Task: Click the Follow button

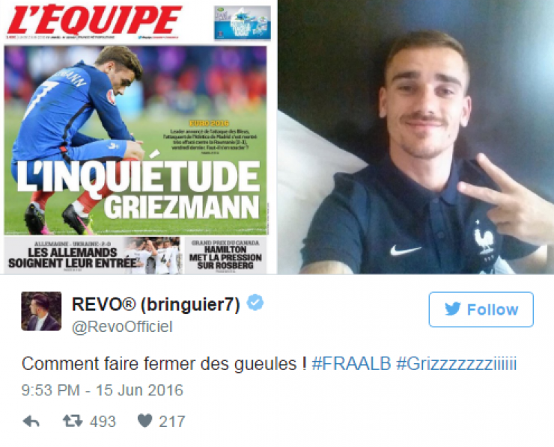Action: 481,309
